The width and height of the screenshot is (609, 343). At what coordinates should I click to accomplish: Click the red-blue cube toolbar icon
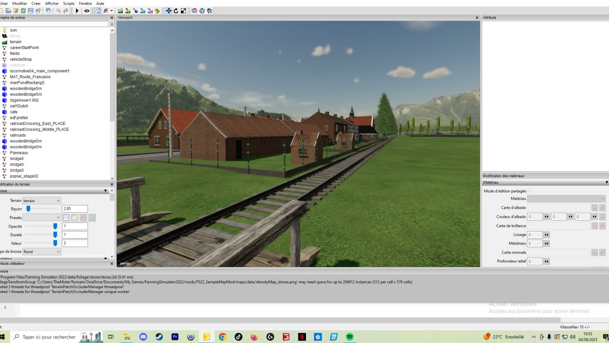(194, 10)
